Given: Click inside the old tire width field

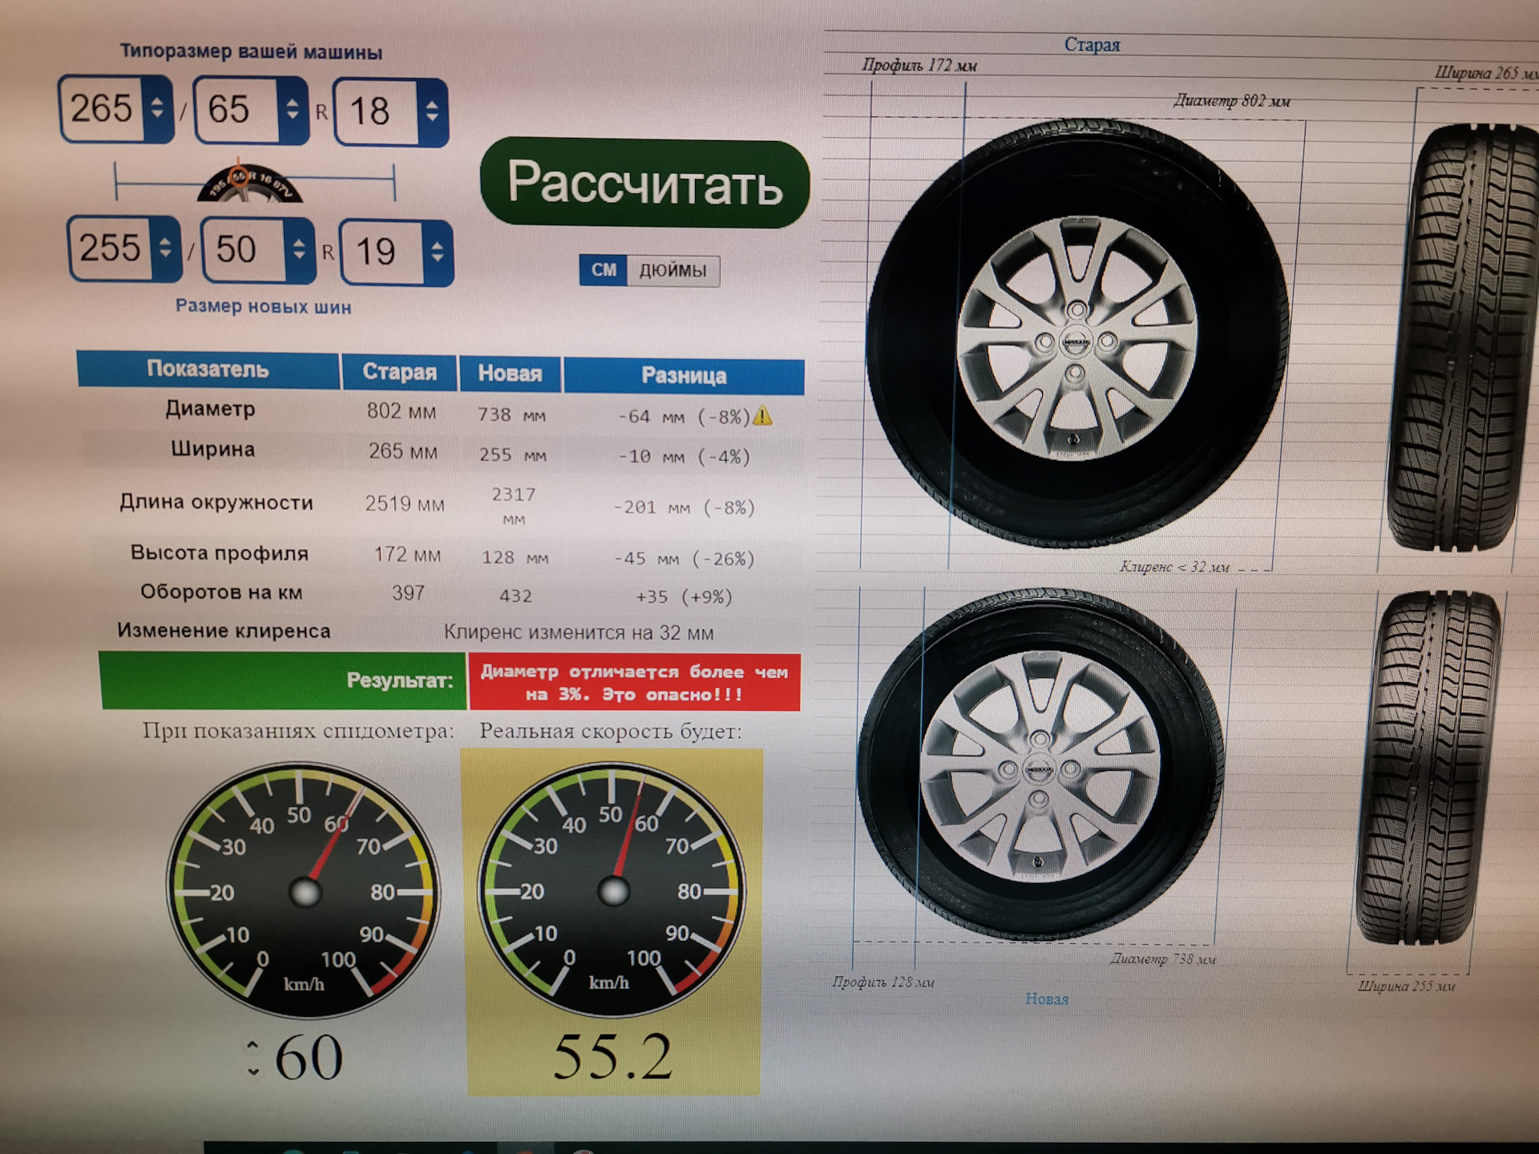Looking at the screenshot, I should pyautogui.click(x=102, y=108).
